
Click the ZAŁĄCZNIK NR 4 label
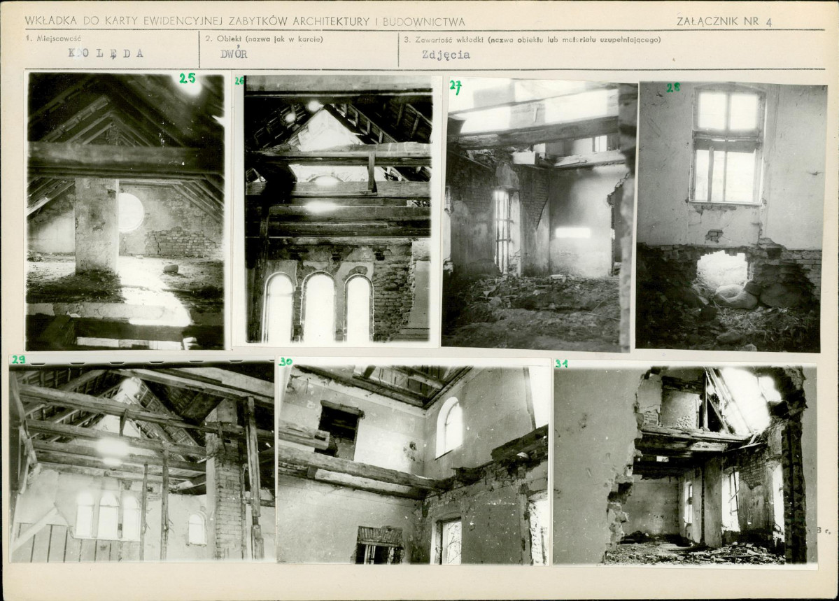point(724,22)
